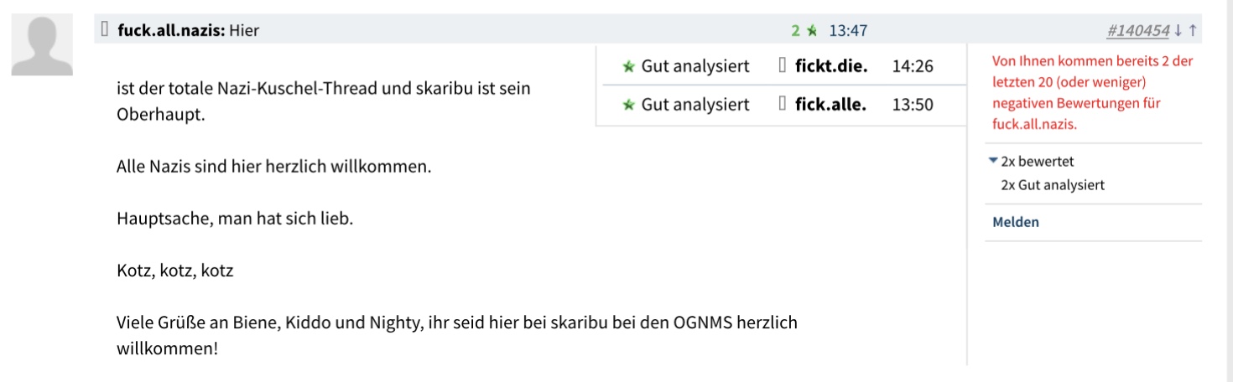Click the user icon beside fickt.die.

pyautogui.click(x=783, y=65)
